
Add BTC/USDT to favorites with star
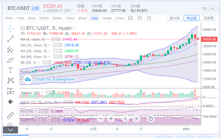[204, 8]
